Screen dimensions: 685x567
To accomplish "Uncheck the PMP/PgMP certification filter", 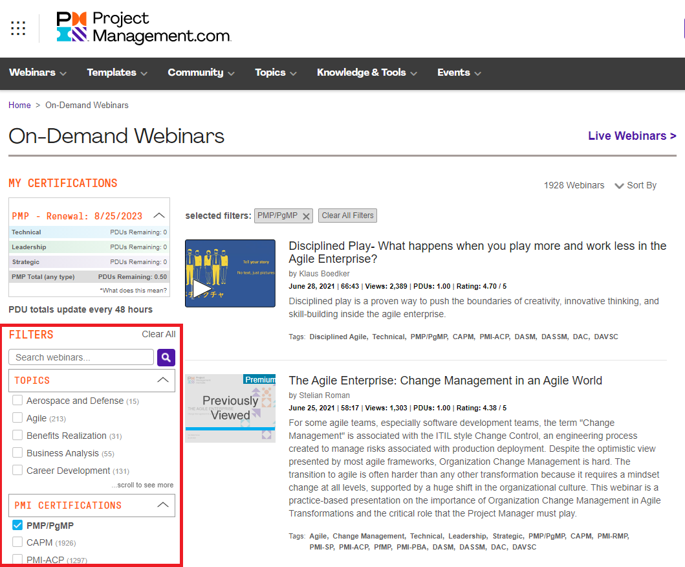I will (17, 526).
